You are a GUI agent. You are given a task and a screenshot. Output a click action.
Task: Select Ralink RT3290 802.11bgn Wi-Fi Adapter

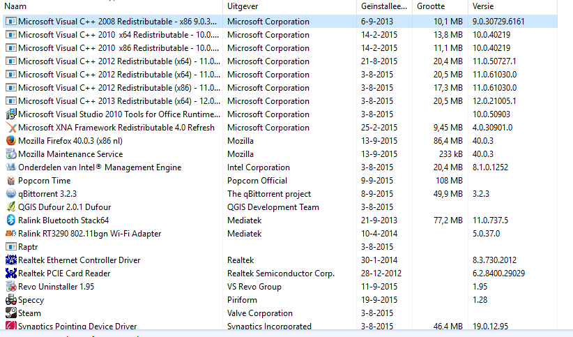coord(89,234)
